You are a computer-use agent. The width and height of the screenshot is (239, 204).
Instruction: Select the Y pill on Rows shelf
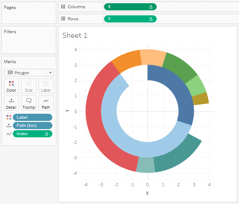click(130, 19)
